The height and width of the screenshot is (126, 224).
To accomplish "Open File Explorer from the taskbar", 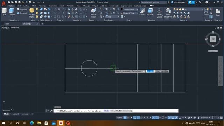I will point(39,123).
